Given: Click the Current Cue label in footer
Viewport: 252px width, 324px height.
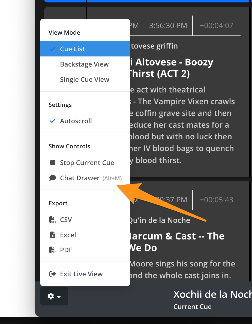Looking at the screenshot, I should point(193,307).
